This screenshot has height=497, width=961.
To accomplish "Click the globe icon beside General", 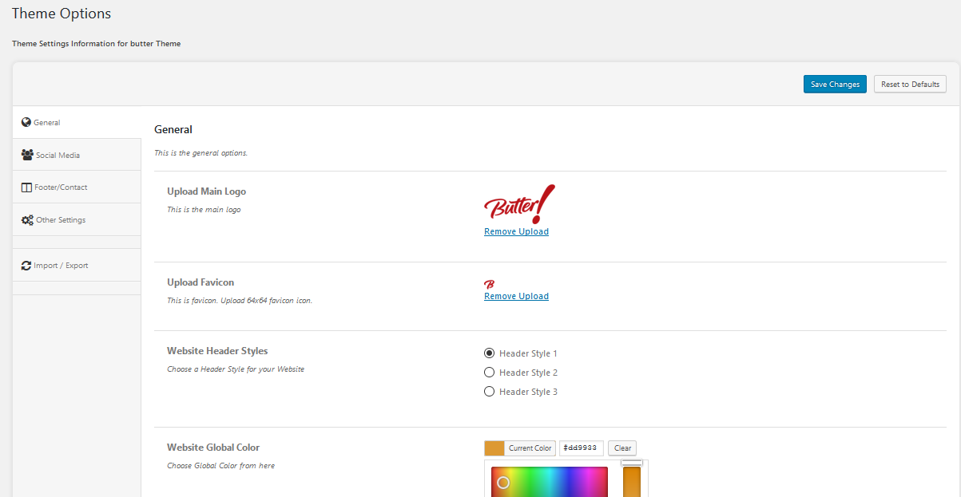I will pos(26,123).
